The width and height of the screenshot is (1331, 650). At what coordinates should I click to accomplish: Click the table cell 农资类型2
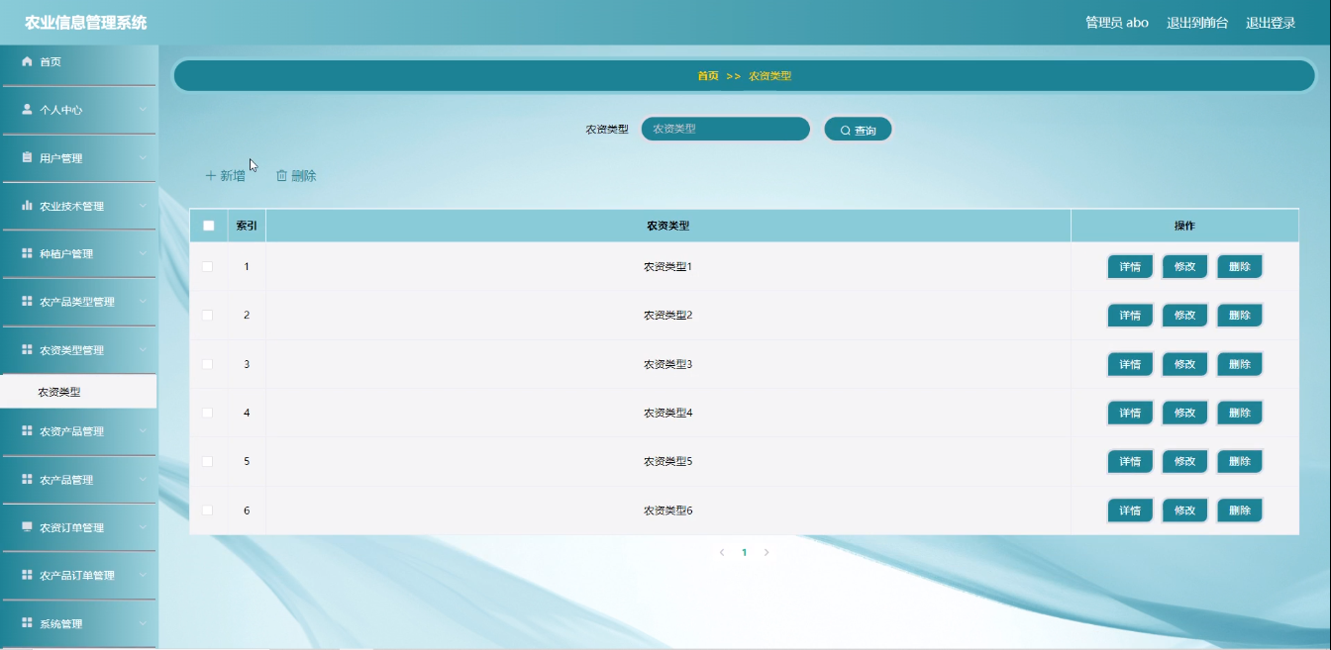click(667, 316)
